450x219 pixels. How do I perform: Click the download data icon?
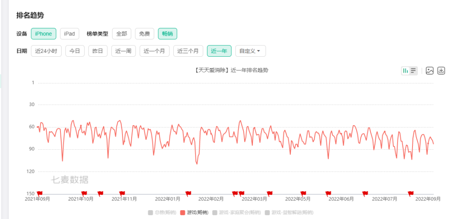tap(441, 70)
